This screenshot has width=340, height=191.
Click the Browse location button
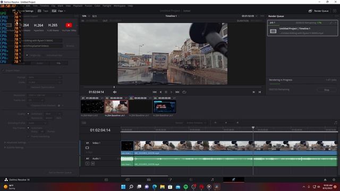(70, 46)
